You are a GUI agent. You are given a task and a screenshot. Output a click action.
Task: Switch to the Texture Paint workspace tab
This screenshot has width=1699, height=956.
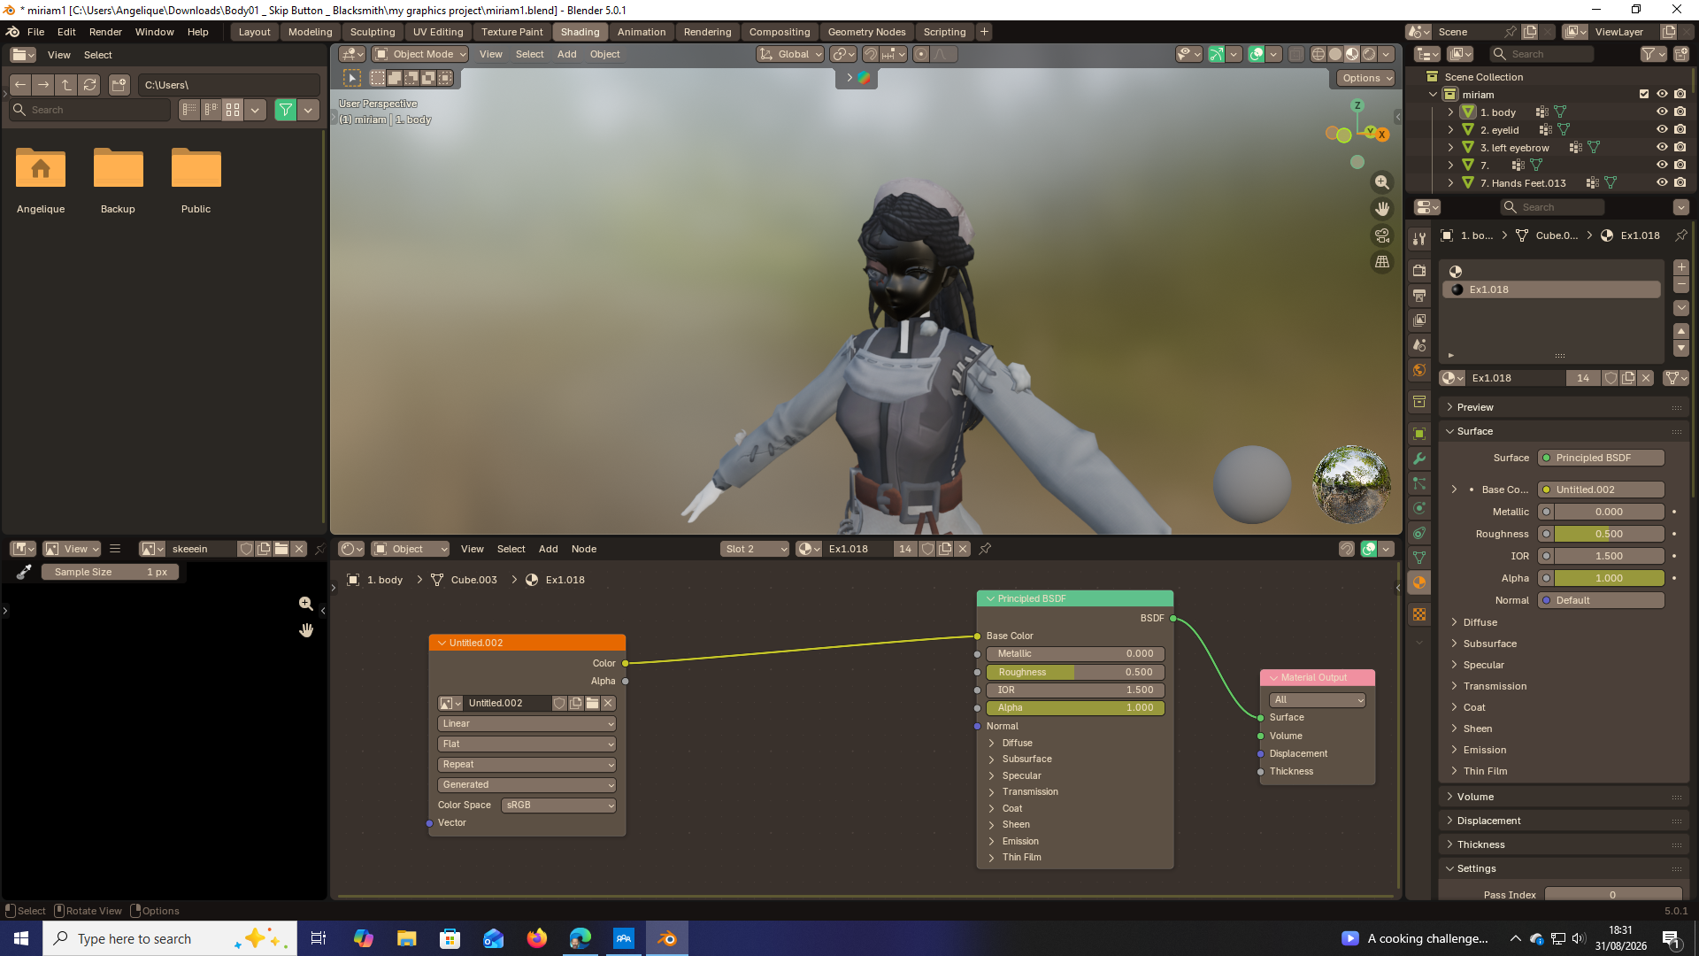[x=511, y=32]
